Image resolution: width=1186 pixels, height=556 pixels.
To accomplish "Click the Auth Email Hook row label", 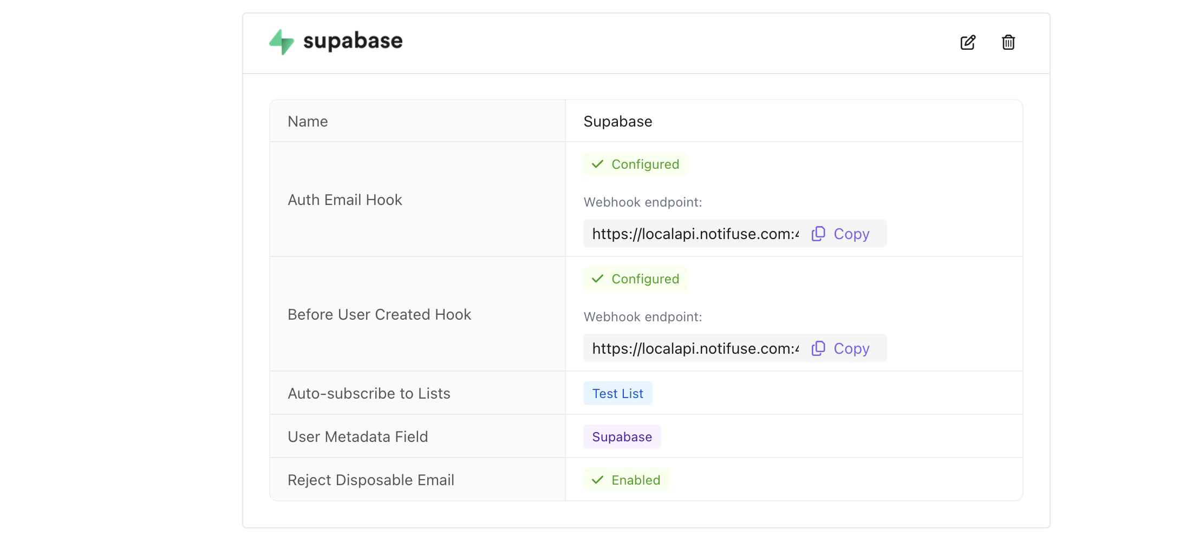I will pos(345,199).
